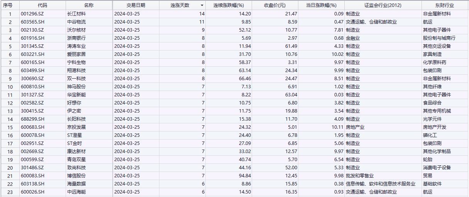Select row number 23
469x197 pixels.
tap(10, 192)
